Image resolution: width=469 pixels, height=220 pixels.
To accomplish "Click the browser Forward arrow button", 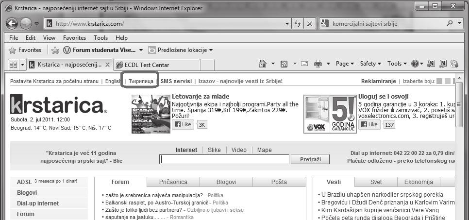I will [x=26, y=24].
